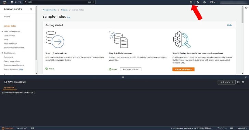The height and width of the screenshot is (130, 249).
Task: Open Indexes in the sidebar
Action: click(x=7, y=16)
